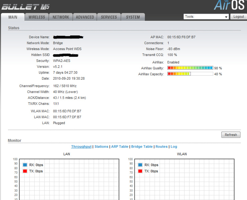Click the red TX swatch in WLAN graph

pos(140,171)
